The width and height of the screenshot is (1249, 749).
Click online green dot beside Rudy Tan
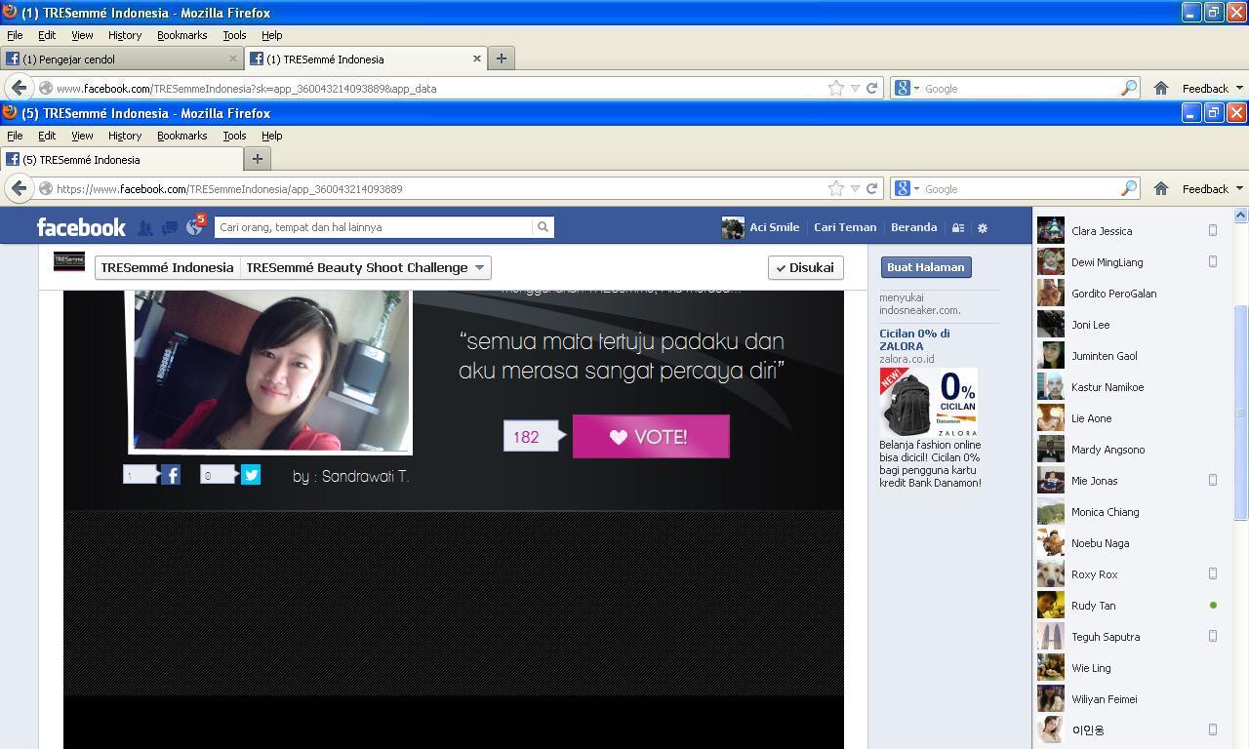pos(1213,606)
